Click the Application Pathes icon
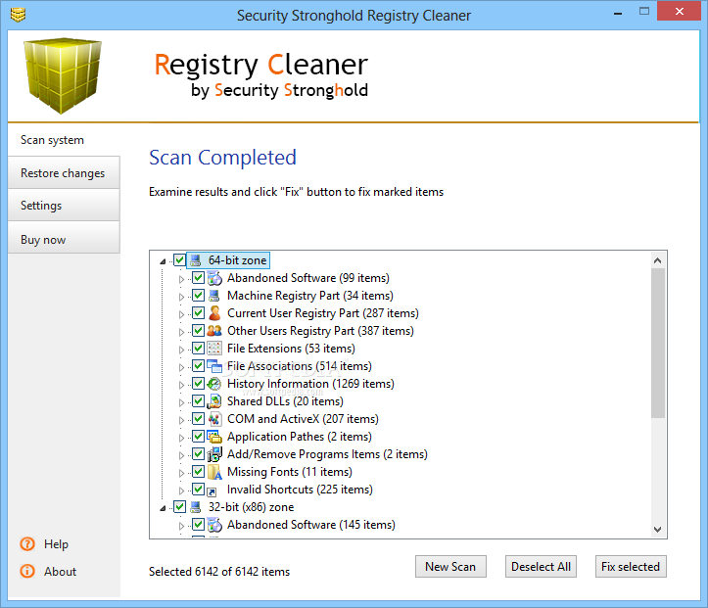Image resolution: width=708 pixels, height=608 pixels. tap(214, 437)
